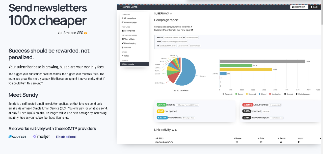Viewport: 323px width, 154px height.
Task: Download link activity with the export icon
Action: [173, 130]
